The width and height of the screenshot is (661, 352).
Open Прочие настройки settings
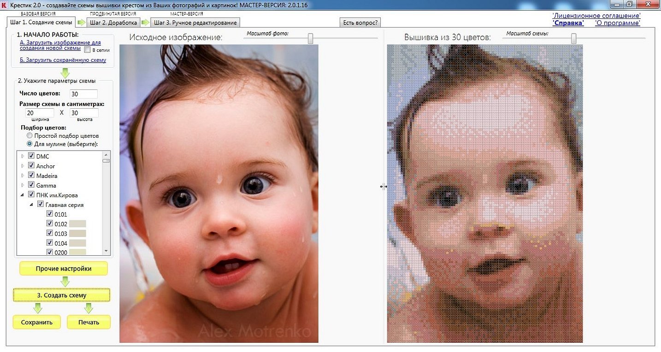64,269
